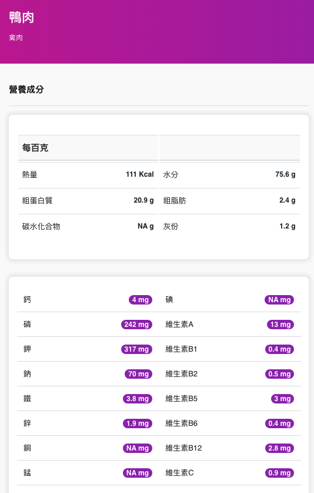Click the 317 mg potassium badge
314x493 pixels.
pyautogui.click(x=136, y=349)
